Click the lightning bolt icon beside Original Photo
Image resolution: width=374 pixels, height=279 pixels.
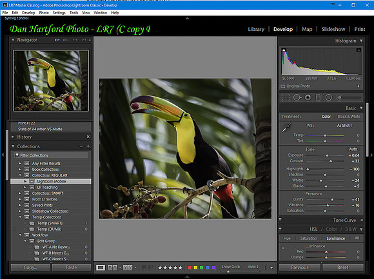point(359,86)
